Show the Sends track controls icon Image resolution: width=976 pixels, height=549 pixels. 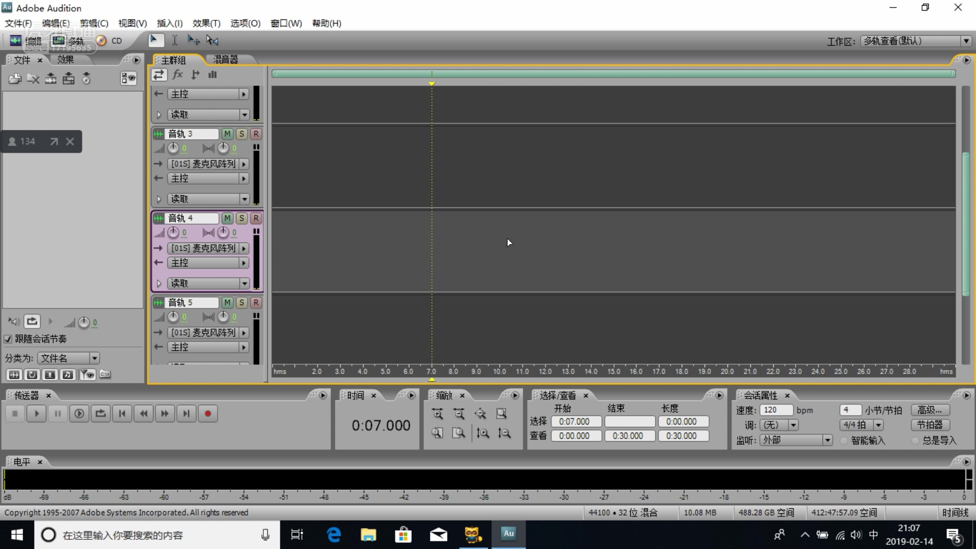click(x=195, y=75)
